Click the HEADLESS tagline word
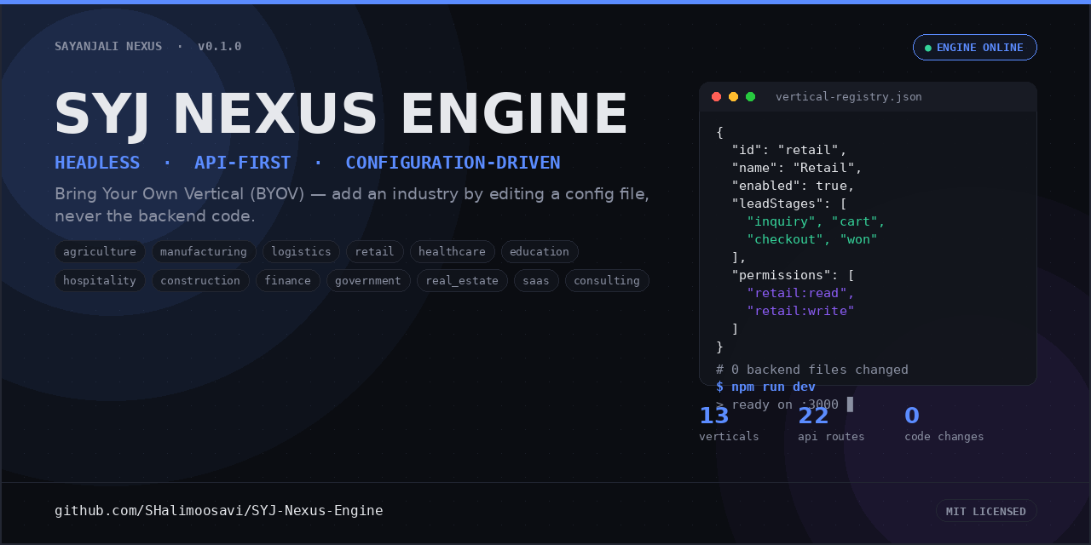This screenshot has height=545, width=1091. tap(97, 163)
